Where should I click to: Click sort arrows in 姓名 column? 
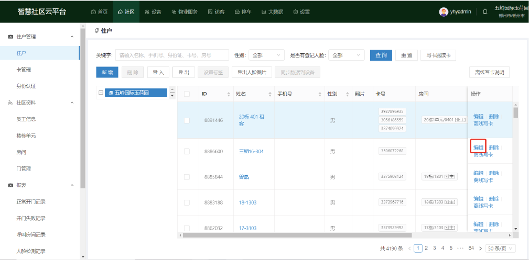coord(271,94)
